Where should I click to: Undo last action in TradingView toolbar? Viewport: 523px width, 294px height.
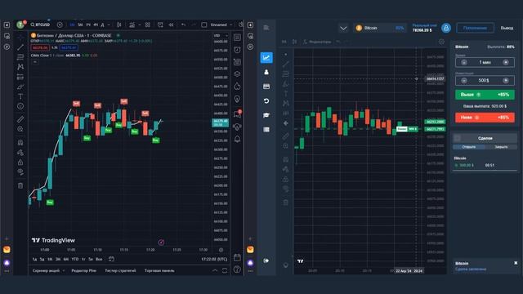pyautogui.click(x=183, y=24)
